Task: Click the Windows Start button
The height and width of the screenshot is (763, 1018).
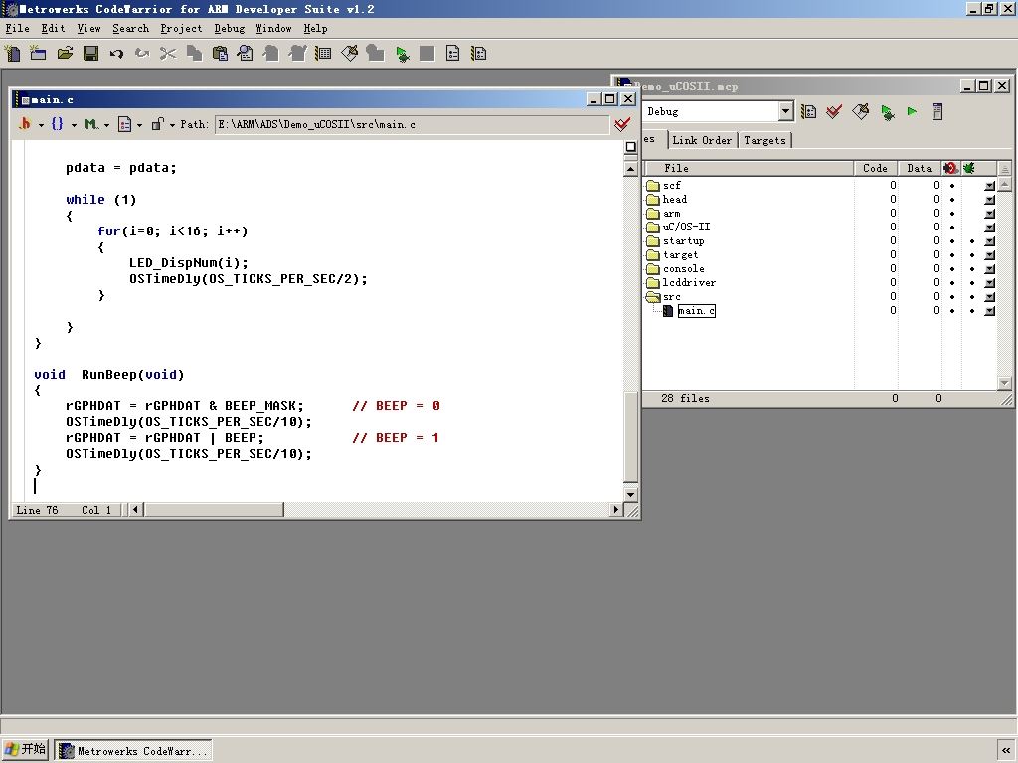Action: click(x=25, y=749)
